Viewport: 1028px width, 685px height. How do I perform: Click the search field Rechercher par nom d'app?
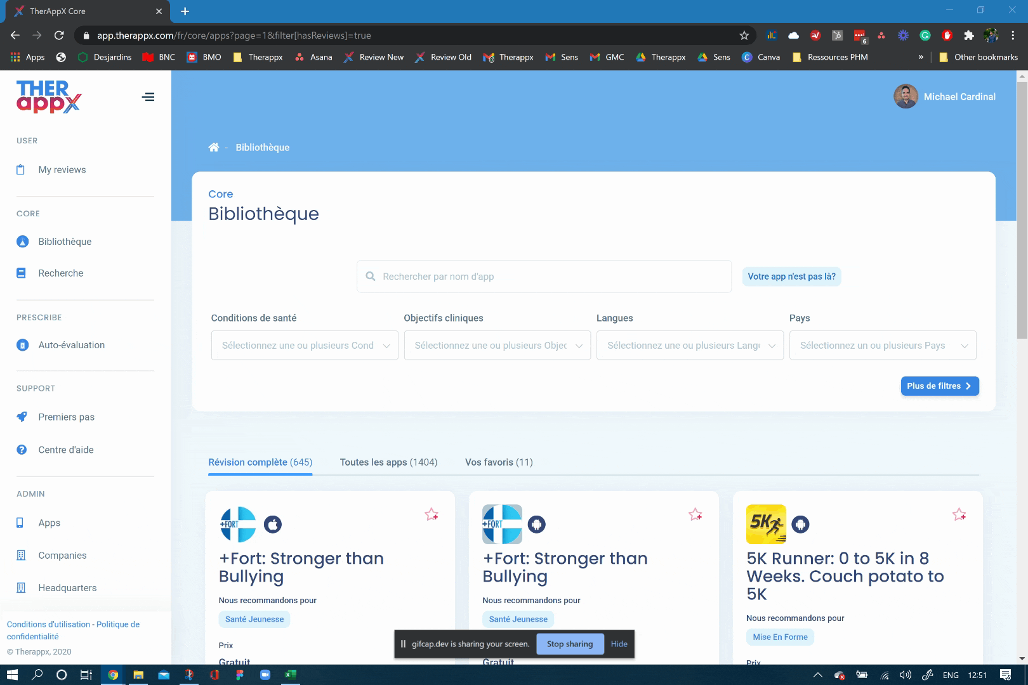pyautogui.click(x=544, y=277)
